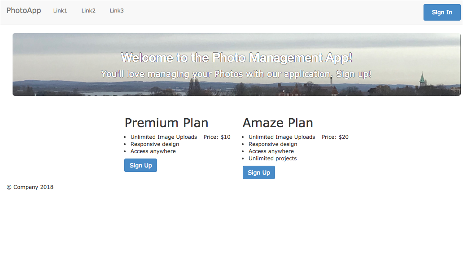Click the Amaze Plan $20 price label

[335, 137]
